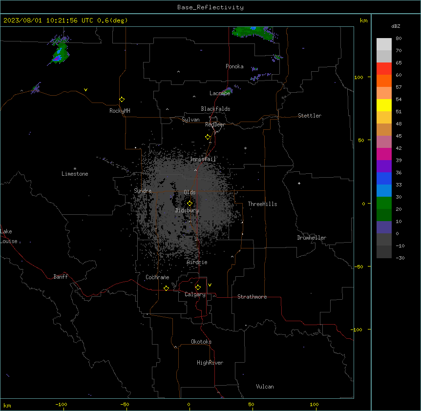421x411 pixels.
Task: Click the asterisk marker above Limestone
Action: pos(75,169)
